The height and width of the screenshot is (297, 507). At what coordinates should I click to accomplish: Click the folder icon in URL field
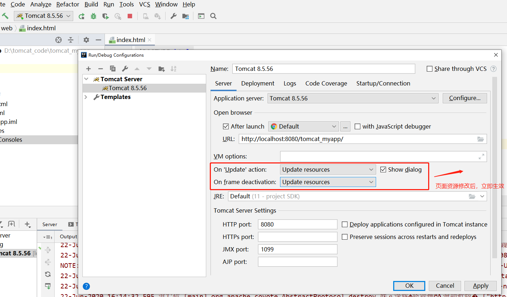click(480, 139)
